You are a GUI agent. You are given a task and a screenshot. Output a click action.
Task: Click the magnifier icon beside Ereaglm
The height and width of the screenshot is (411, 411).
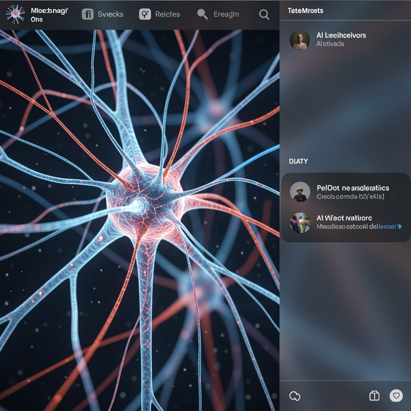tap(202, 14)
